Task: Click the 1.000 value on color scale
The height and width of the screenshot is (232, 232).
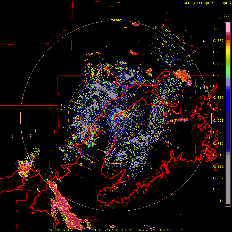Action: 218,29
